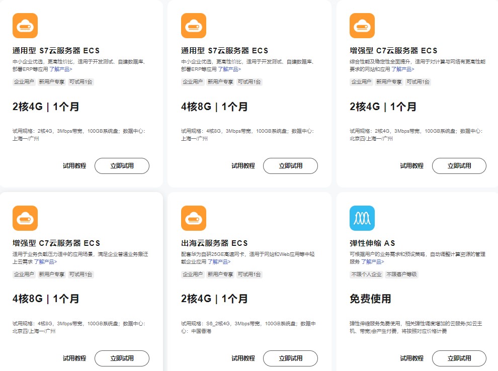The width and height of the screenshot is (498, 371).
Task: Click the S6_2核4G 试用规格 text mentioning 中国香港
Action: 248,327
